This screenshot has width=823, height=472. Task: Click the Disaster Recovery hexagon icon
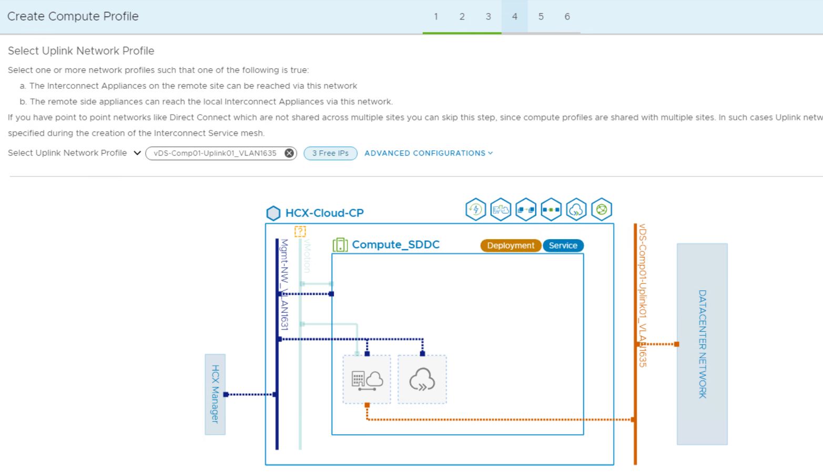click(x=475, y=210)
